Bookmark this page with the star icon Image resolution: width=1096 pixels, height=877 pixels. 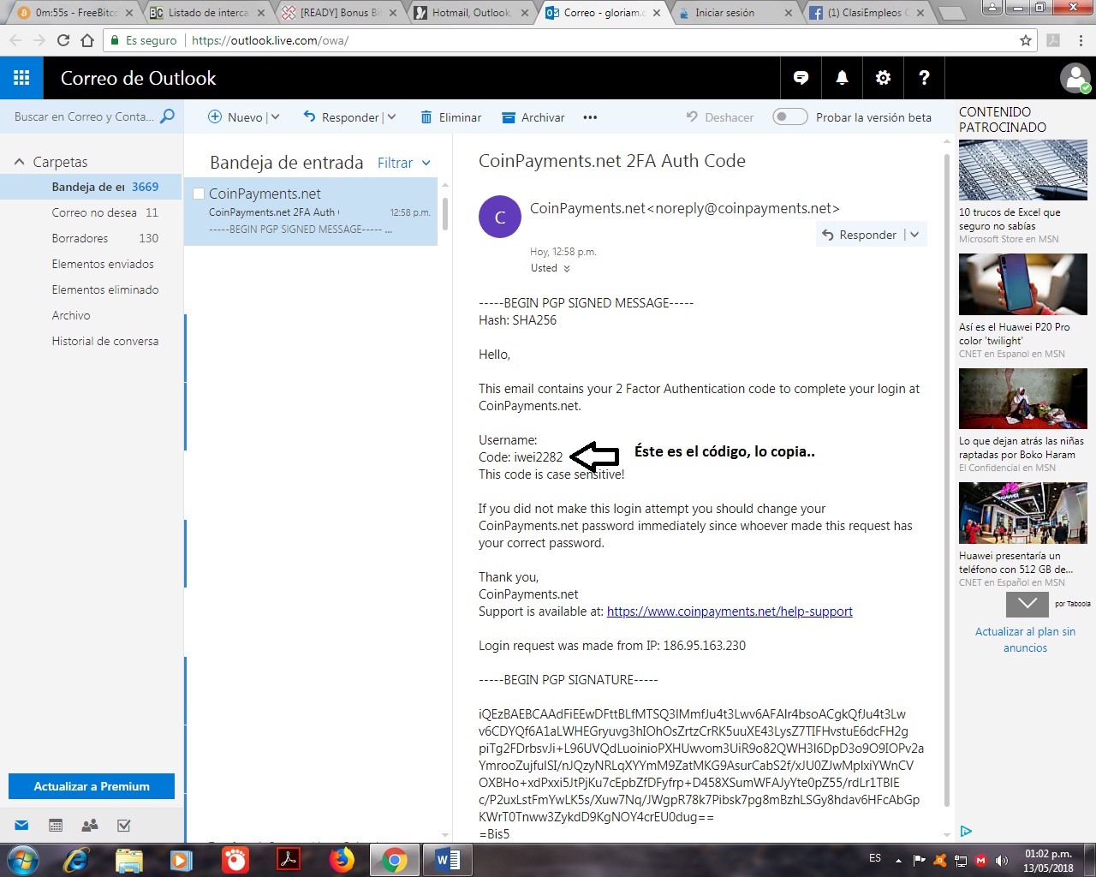coord(1026,40)
